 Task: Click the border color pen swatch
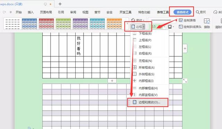tap(170, 27)
